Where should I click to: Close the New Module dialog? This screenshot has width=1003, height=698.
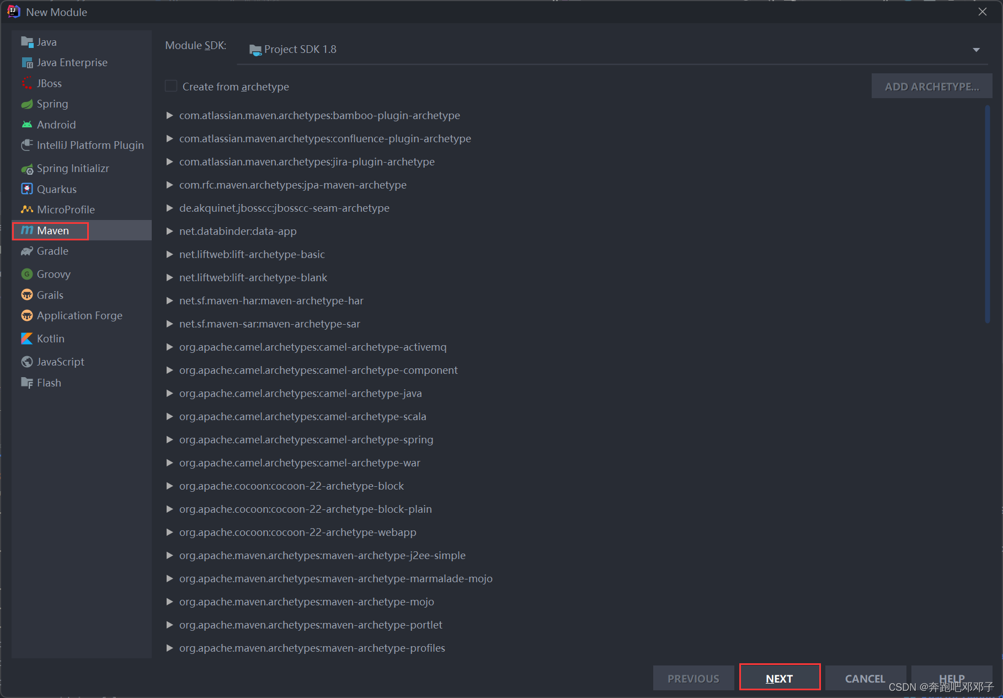coord(983,12)
